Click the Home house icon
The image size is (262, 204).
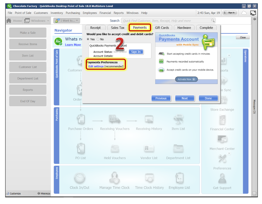coord(9,21)
